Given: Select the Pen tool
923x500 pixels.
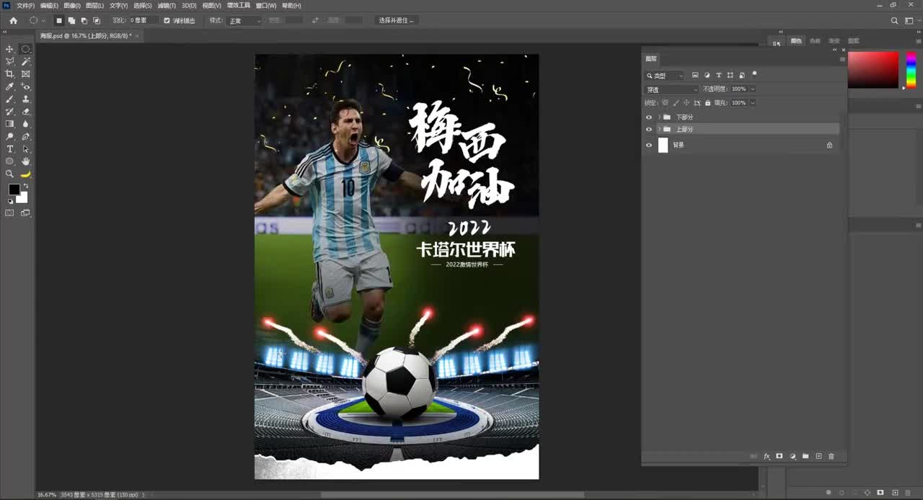Looking at the screenshot, I should (26, 136).
